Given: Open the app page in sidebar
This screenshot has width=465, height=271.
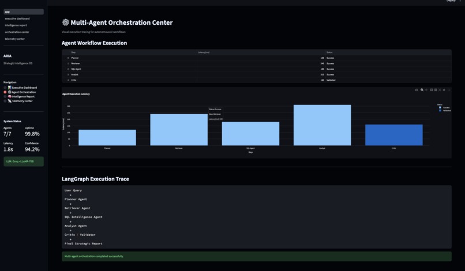Looking at the screenshot, I should (24, 12).
